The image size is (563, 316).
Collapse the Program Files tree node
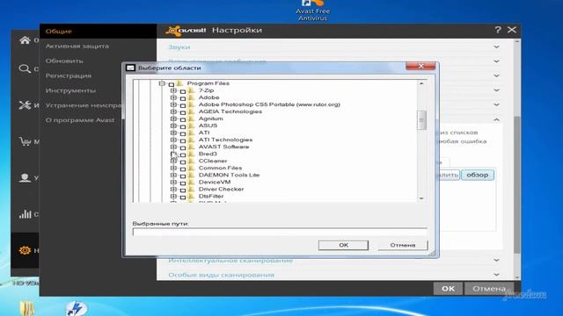click(162, 83)
